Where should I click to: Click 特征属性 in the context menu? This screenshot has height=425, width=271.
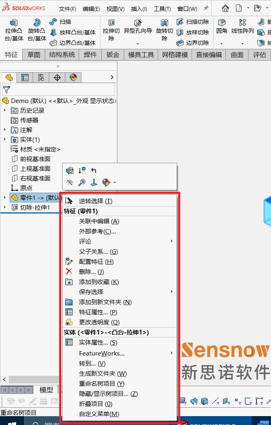pyautogui.click(x=98, y=312)
